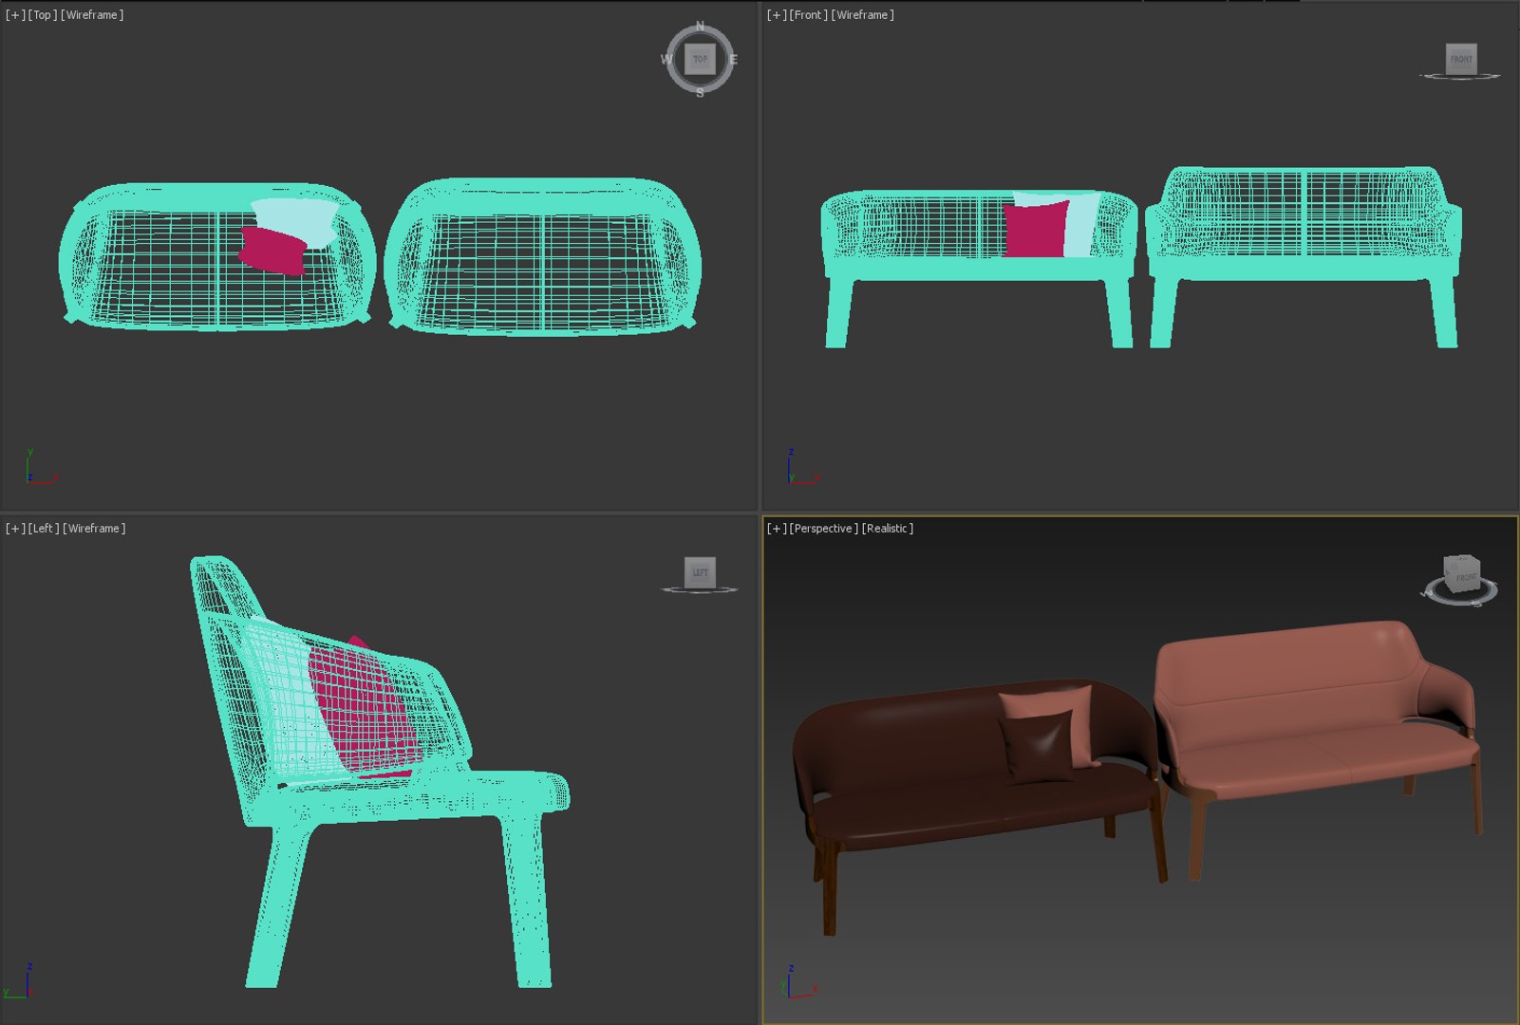Open the [+] menu of the Top viewport
The height and width of the screenshot is (1025, 1520).
[15, 15]
